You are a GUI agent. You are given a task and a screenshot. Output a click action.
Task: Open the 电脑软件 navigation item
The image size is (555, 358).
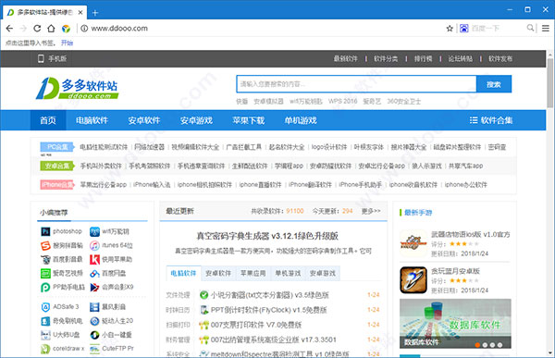92,120
